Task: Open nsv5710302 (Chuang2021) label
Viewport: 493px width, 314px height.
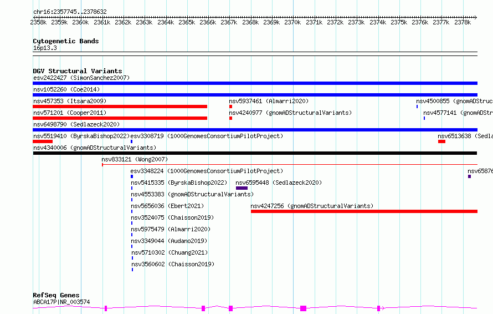Action: (x=170, y=252)
